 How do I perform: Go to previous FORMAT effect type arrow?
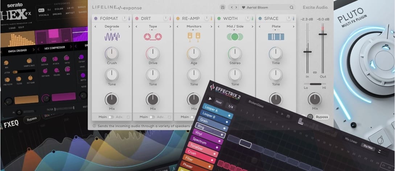pyautogui.click(x=95, y=26)
